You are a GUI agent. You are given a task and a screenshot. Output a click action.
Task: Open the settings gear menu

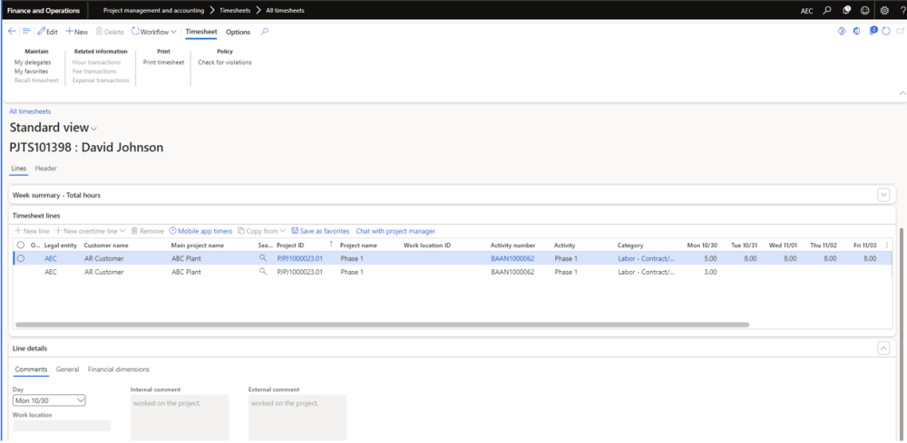[x=884, y=11]
